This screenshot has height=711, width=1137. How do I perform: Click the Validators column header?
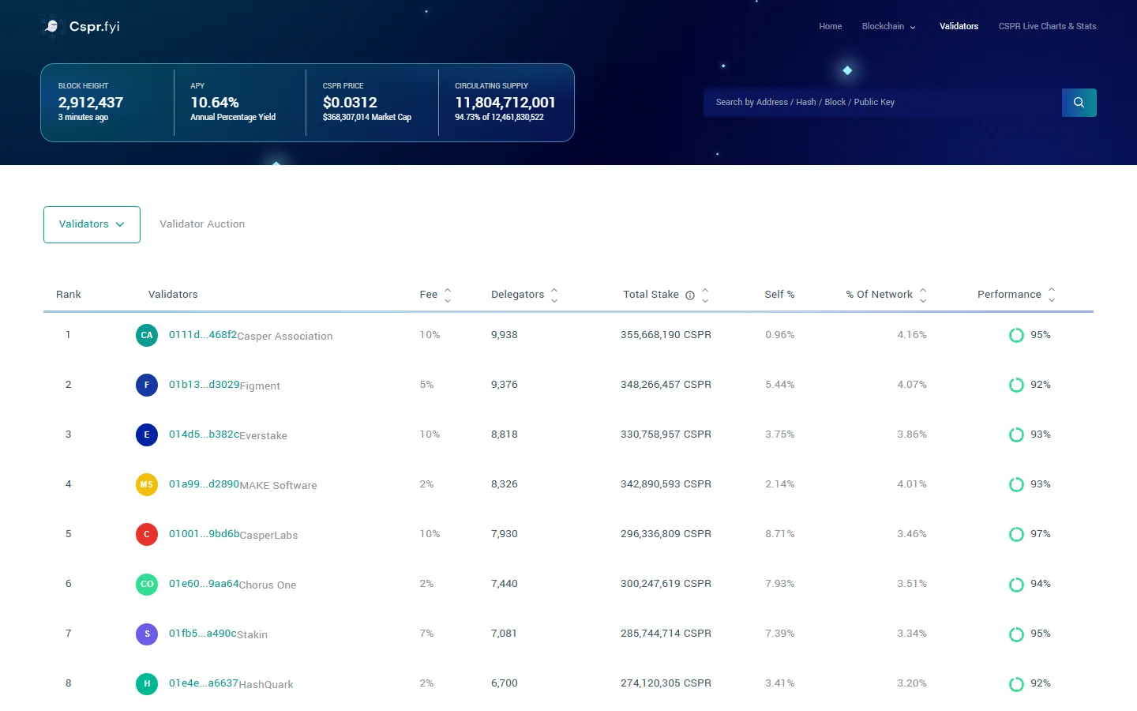pos(173,295)
